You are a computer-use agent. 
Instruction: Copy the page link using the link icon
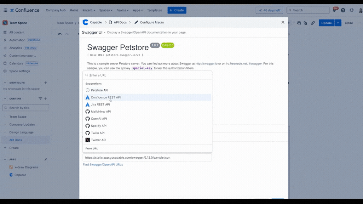313,23
